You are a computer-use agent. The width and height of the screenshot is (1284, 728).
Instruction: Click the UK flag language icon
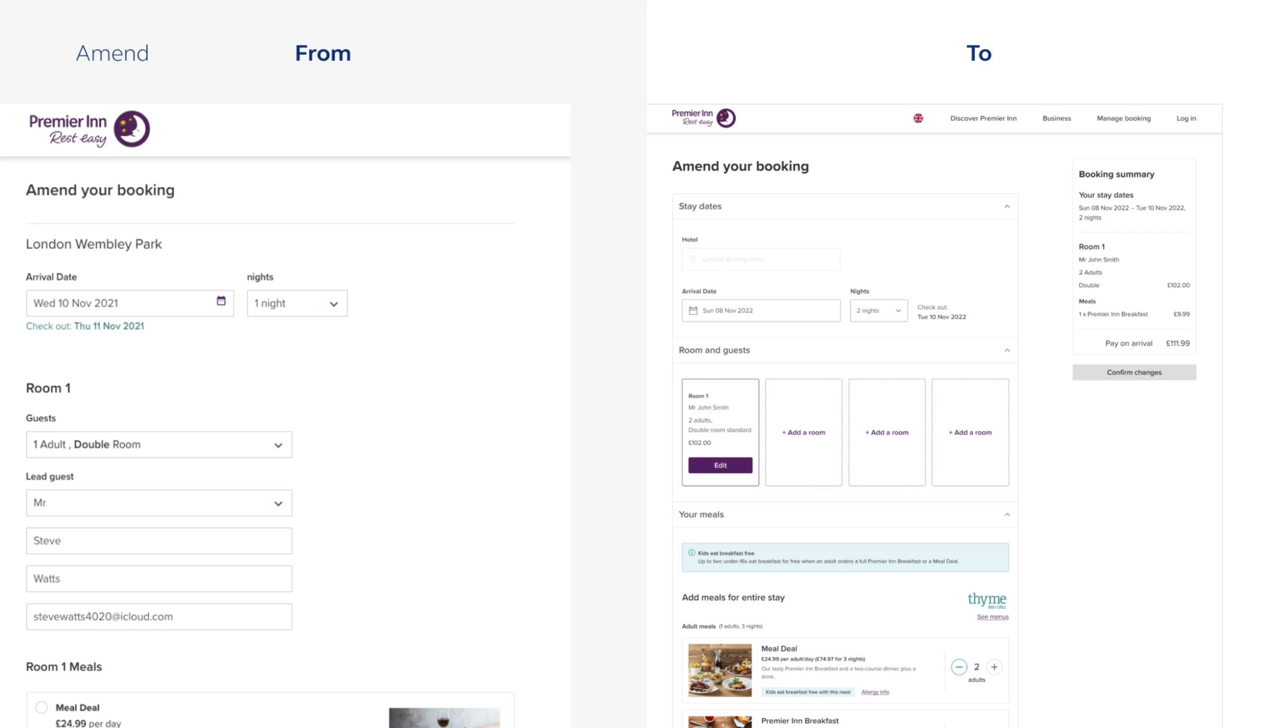[919, 118]
